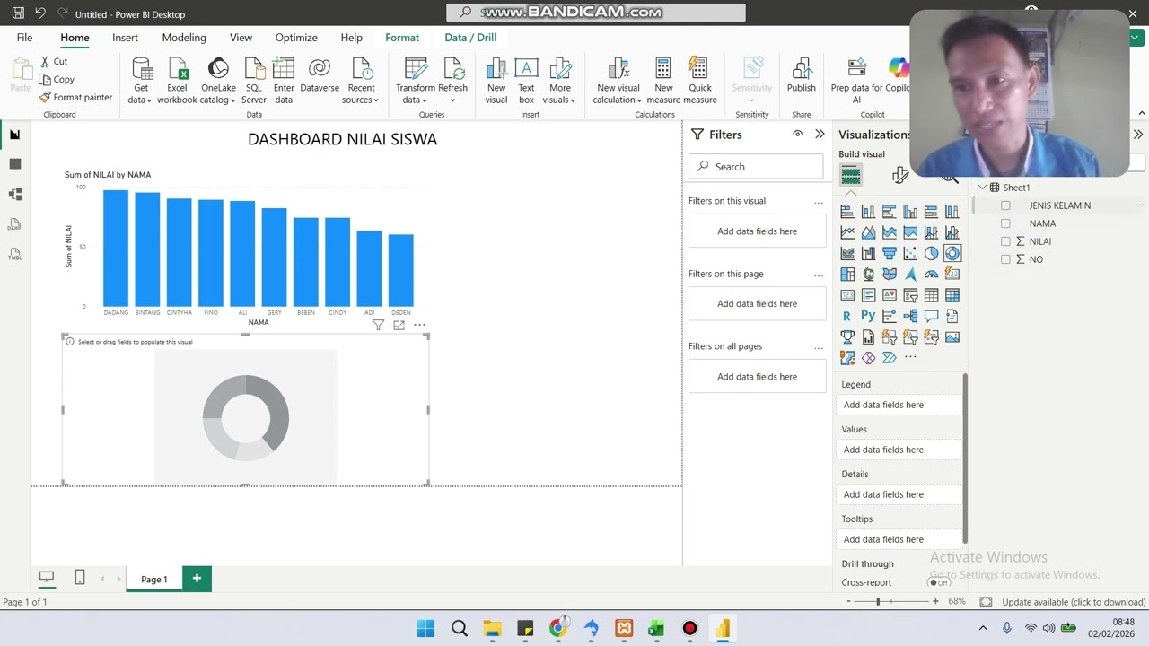Check the NILAI field

point(1005,241)
